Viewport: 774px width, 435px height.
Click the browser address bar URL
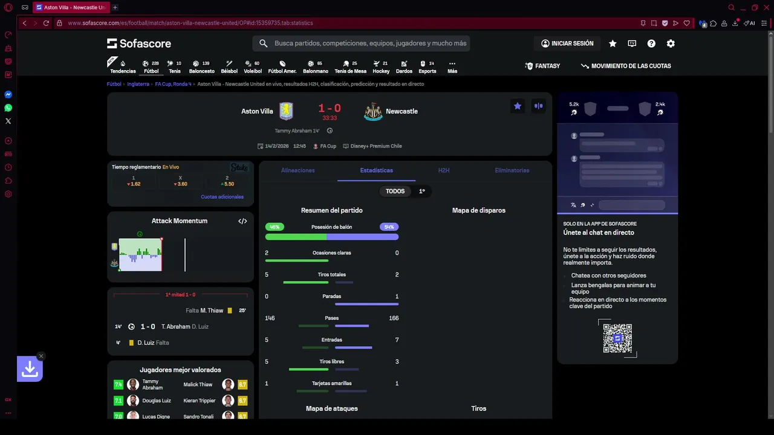coord(190,23)
